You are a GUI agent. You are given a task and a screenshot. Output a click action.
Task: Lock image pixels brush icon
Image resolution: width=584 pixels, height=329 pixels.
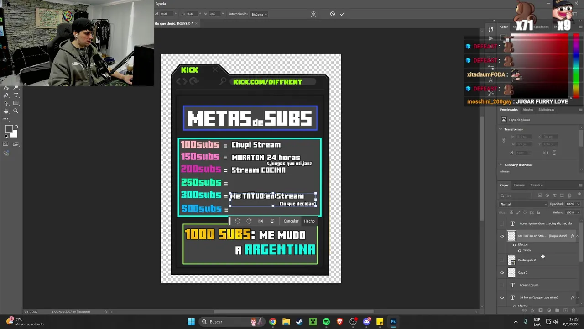click(518, 212)
